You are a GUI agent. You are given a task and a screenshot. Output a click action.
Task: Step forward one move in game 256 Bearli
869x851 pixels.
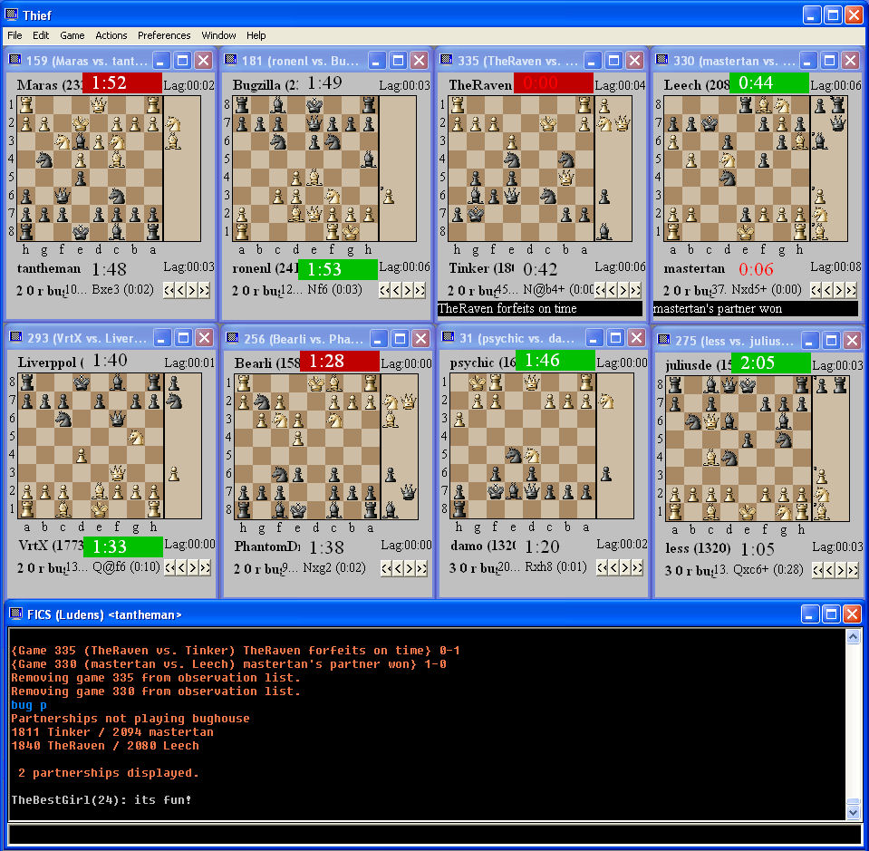point(410,568)
